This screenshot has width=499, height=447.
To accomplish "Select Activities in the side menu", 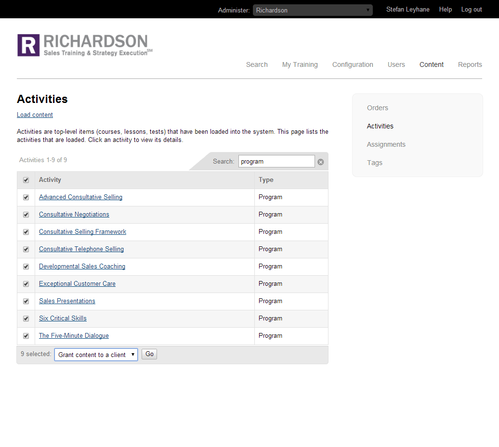I will [x=380, y=126].
